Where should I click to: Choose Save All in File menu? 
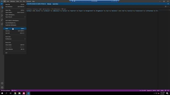tap(15, 33)
